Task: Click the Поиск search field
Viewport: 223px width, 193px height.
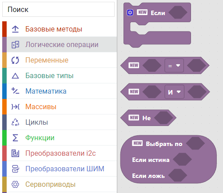Action: click(58, 9)
